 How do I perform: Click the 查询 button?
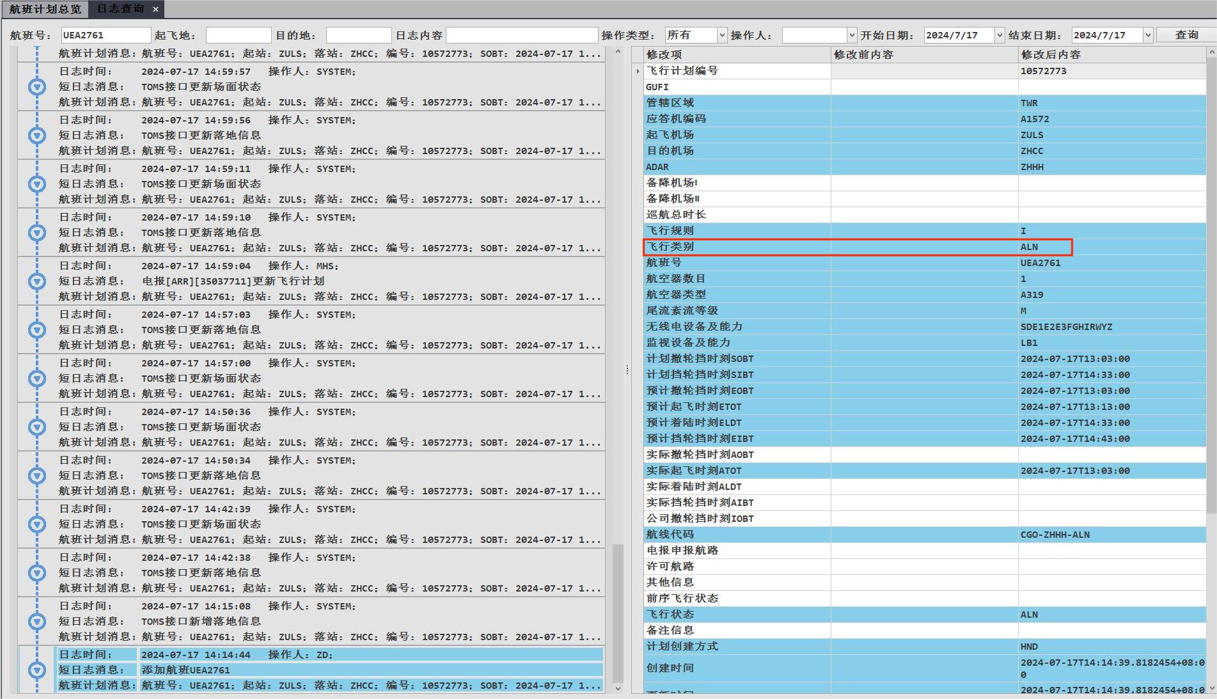click(1186, 35)
